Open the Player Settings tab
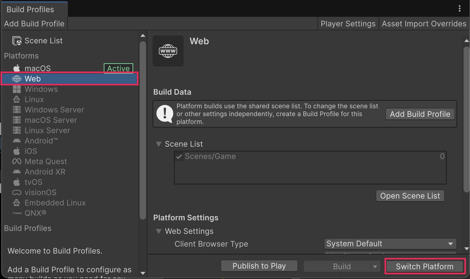The height and width of the screenshot is (279, 470). pos(348,24)
